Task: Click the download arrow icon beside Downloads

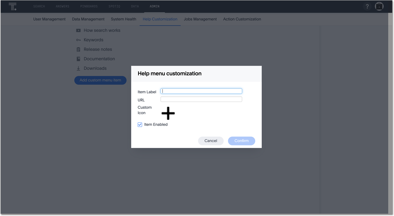Action: 78,68
